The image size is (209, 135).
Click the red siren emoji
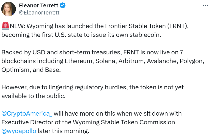[x=5, y=26]
